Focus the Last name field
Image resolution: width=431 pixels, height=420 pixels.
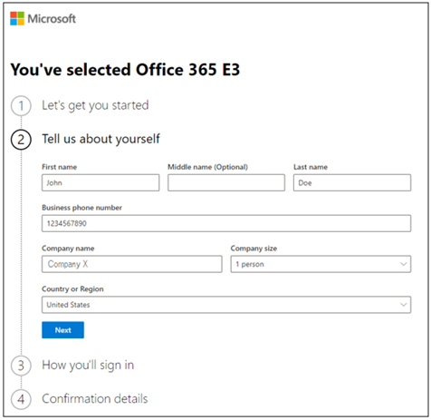point(352,182)
